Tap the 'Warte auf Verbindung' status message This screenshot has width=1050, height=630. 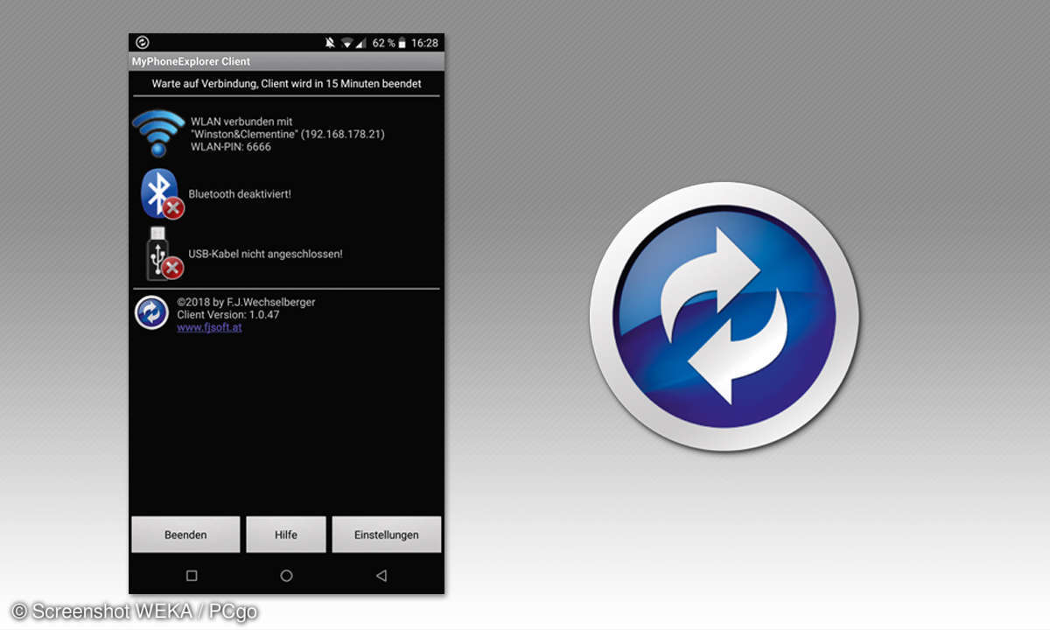click(286, 84)
